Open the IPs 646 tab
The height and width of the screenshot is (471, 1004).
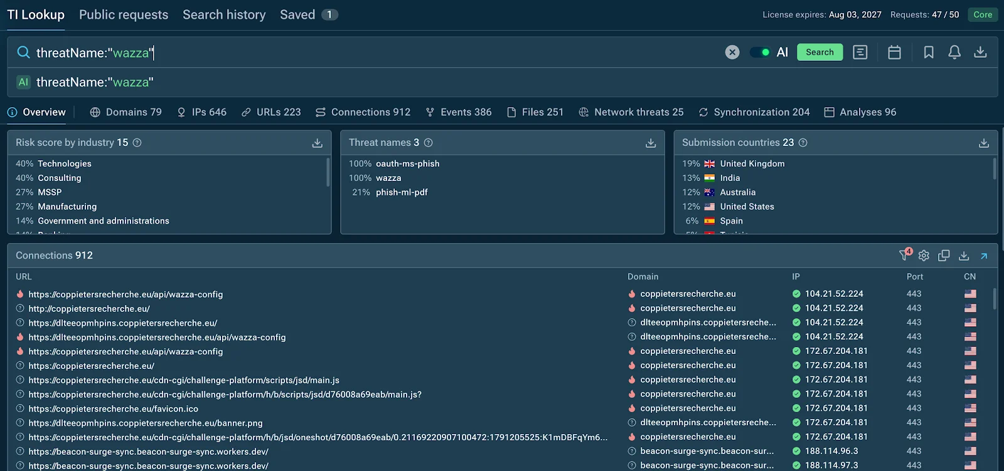[201, 112]
